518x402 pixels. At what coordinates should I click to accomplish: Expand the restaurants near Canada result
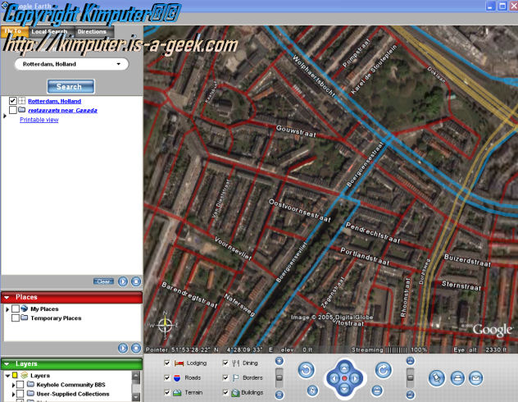point(5,116)
